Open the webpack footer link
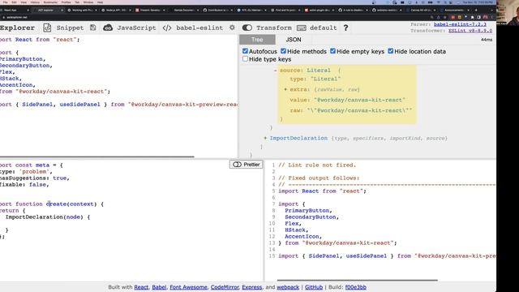Image resolution: width=519 pixels, height=292 pixels. tap(288, 287)
